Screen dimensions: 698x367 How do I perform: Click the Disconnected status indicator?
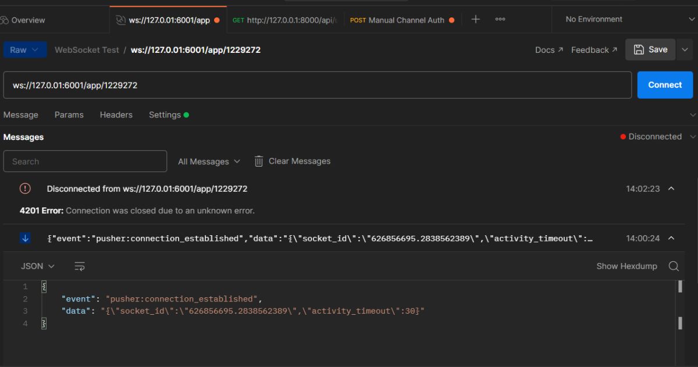651,136
